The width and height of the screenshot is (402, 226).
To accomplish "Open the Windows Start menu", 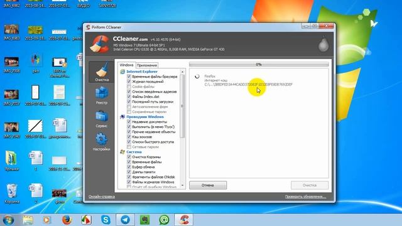I will [8, 220].
